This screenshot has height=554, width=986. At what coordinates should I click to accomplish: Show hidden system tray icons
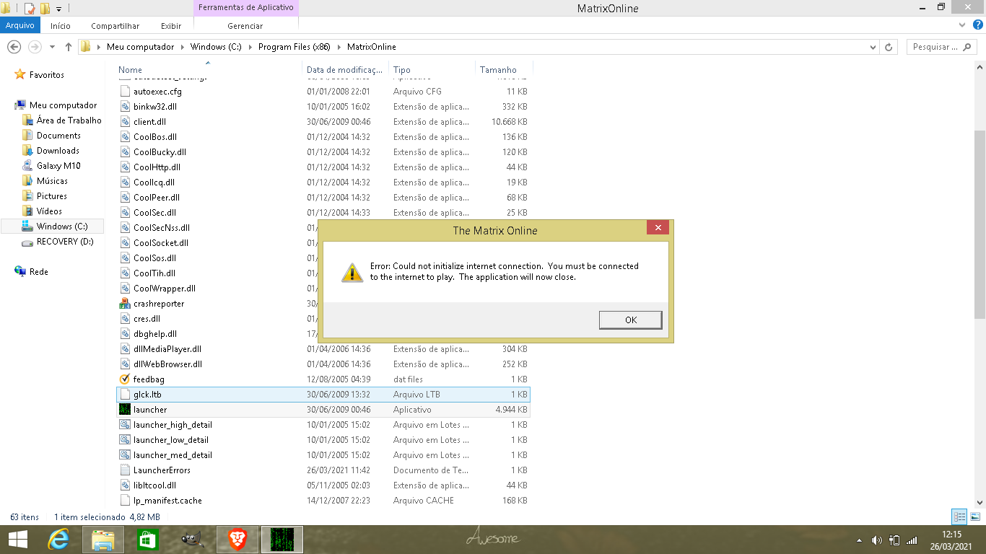859,540
